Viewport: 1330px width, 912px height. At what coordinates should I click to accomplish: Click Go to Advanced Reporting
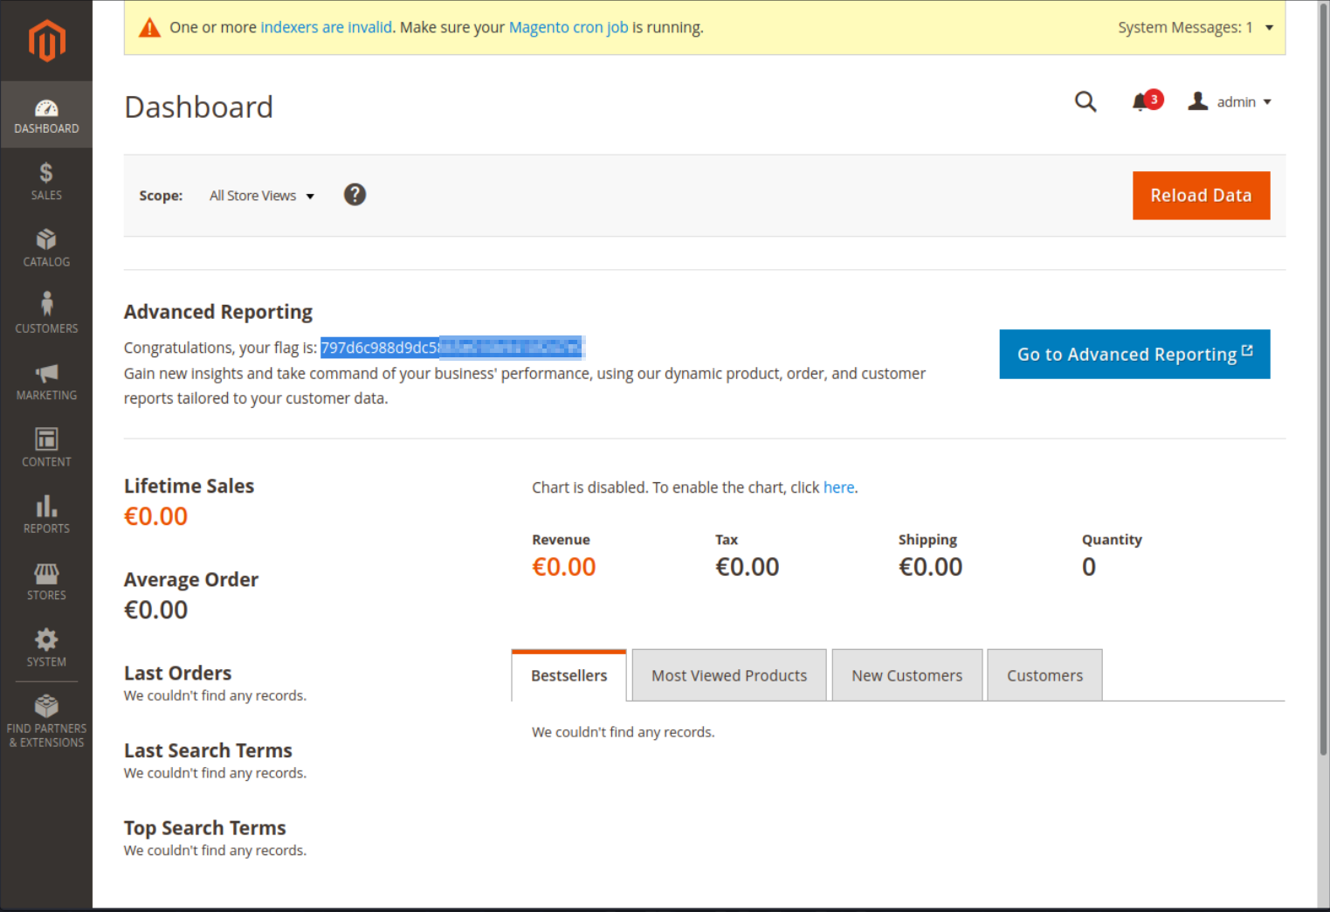[x=1134, y=354]
